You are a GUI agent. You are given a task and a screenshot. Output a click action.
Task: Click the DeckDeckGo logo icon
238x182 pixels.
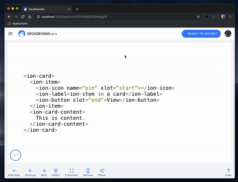22,34
